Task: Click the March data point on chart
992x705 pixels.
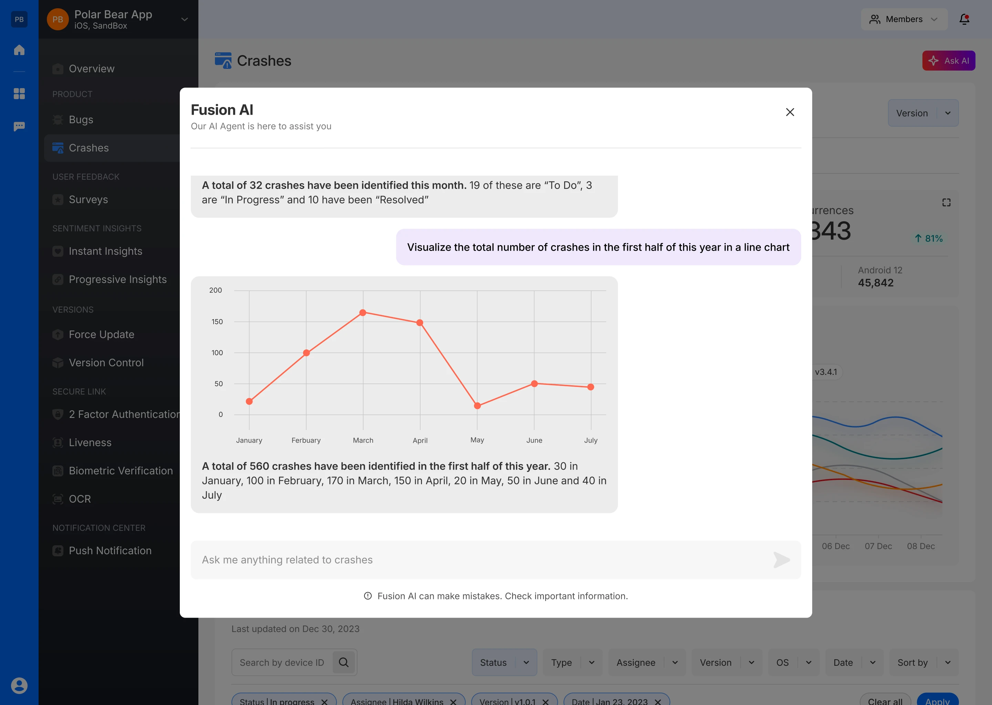Action: pos(363,313)
